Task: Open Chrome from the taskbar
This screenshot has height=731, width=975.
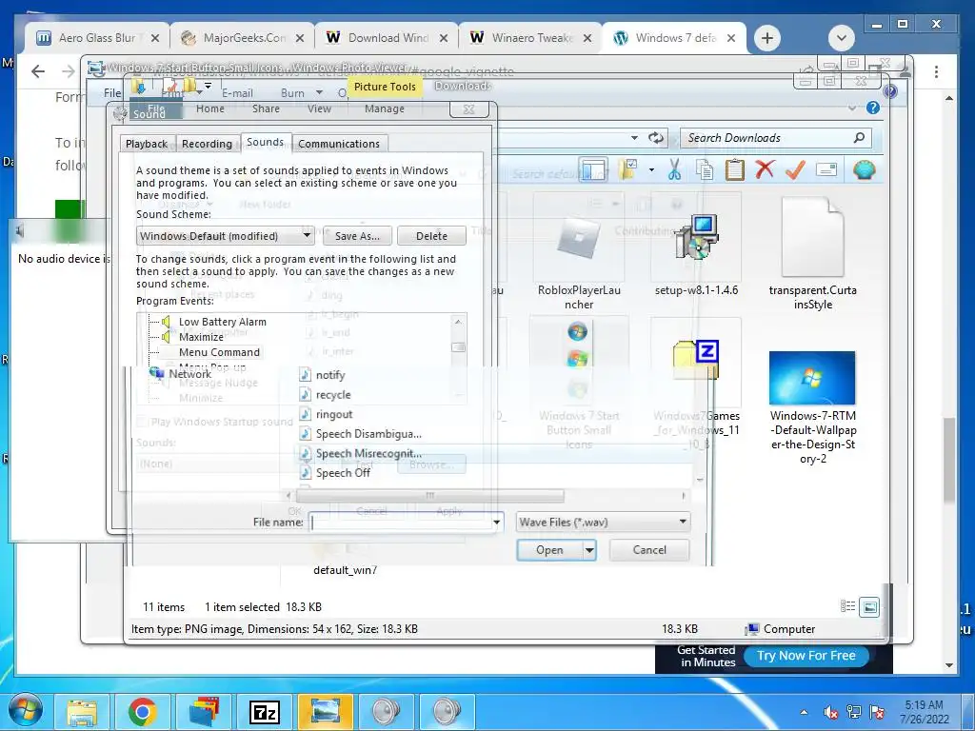Action: (143, 712)
